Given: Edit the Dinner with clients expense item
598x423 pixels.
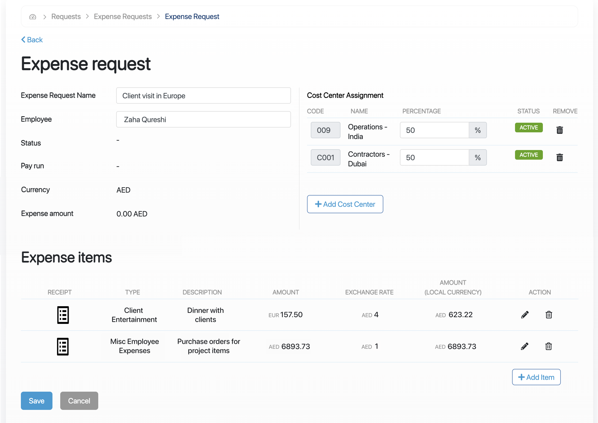Looking at the screenshot, I should tap(525, 315).
